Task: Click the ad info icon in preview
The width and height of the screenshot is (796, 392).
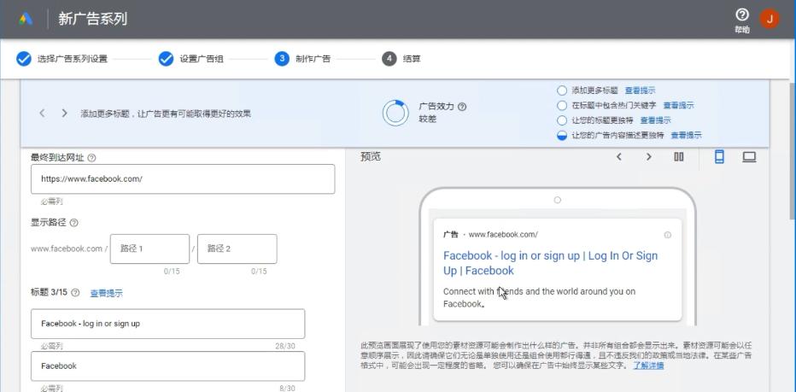Action: click(668, 235)
